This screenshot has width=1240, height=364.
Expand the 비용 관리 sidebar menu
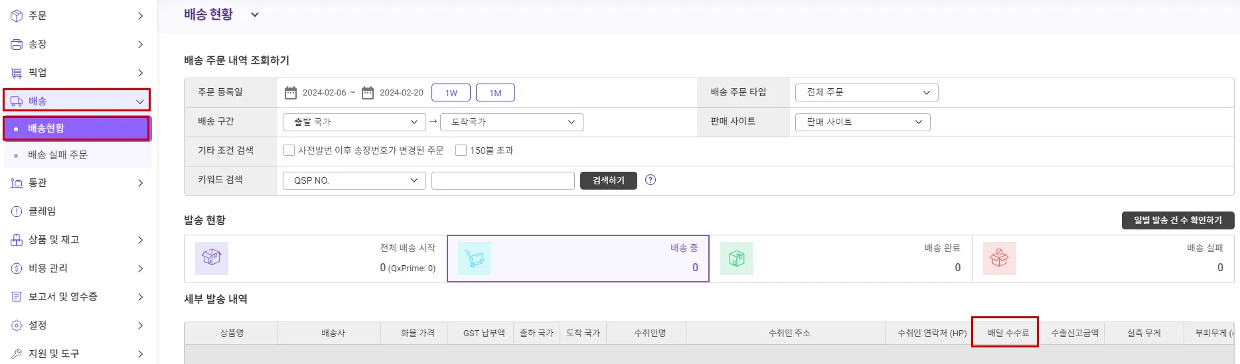tap(76, 269)
